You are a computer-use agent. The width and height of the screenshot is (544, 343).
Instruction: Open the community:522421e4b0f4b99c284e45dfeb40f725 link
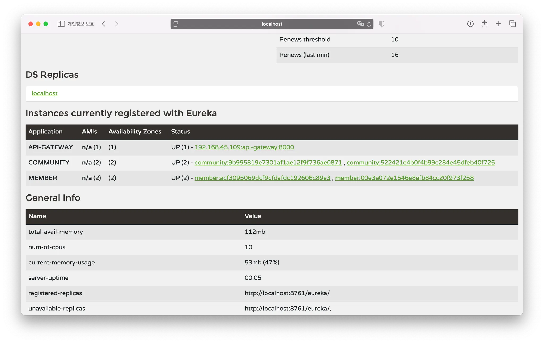421,163
